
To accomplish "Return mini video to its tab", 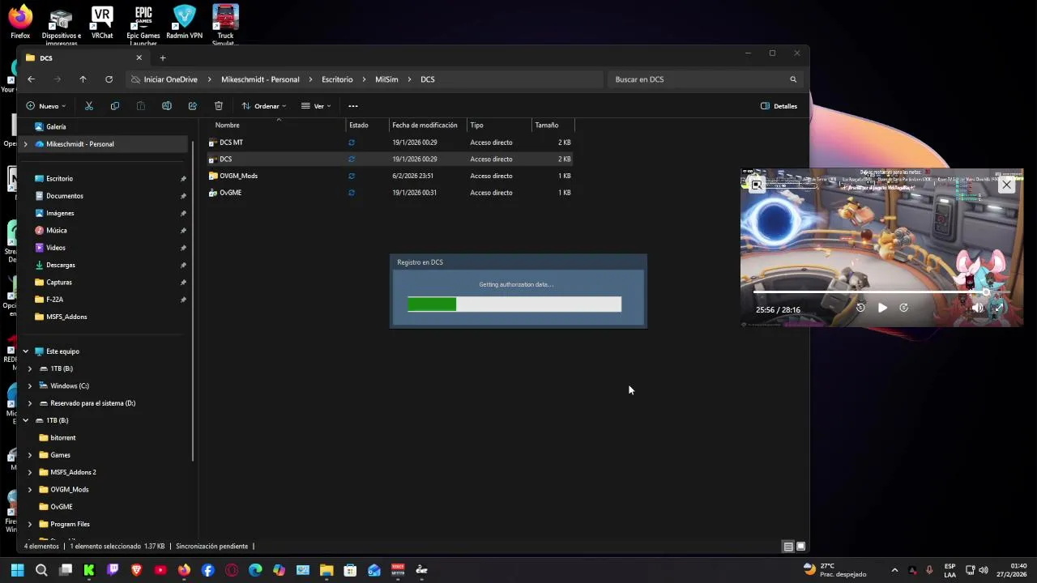I will [756, 185].
